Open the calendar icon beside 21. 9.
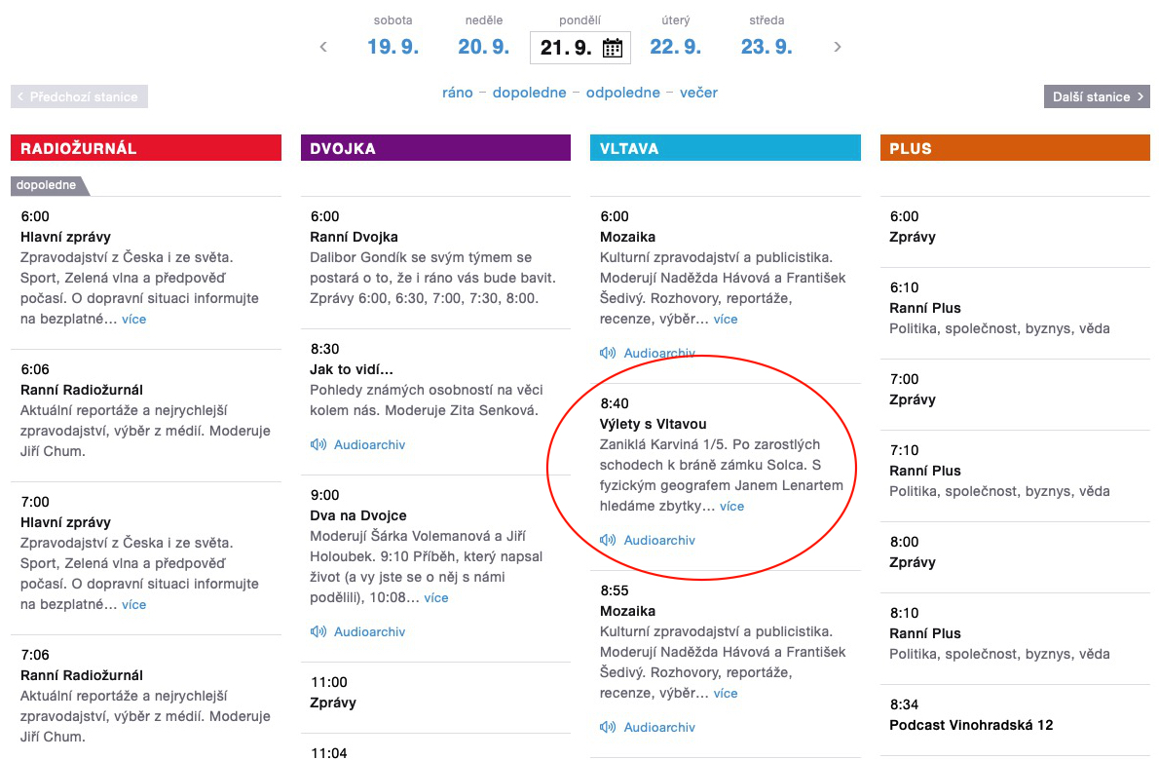This screenshot has width=1159, height=760. click(612, 48)
